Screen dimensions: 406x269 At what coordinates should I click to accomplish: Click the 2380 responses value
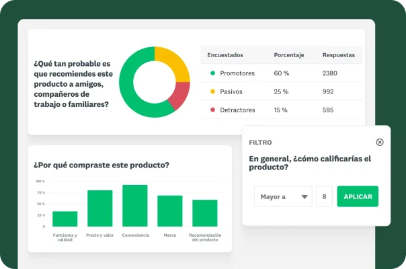329,73
